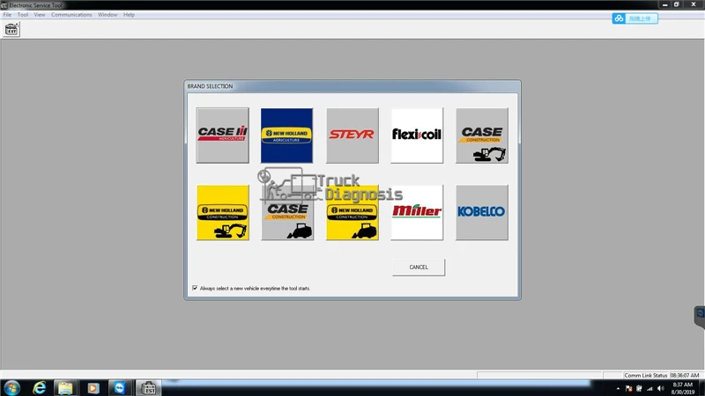Screen dimensions: 705x396
Task: Select Case Construction excavator brand tile
Action: pos(482,136)
